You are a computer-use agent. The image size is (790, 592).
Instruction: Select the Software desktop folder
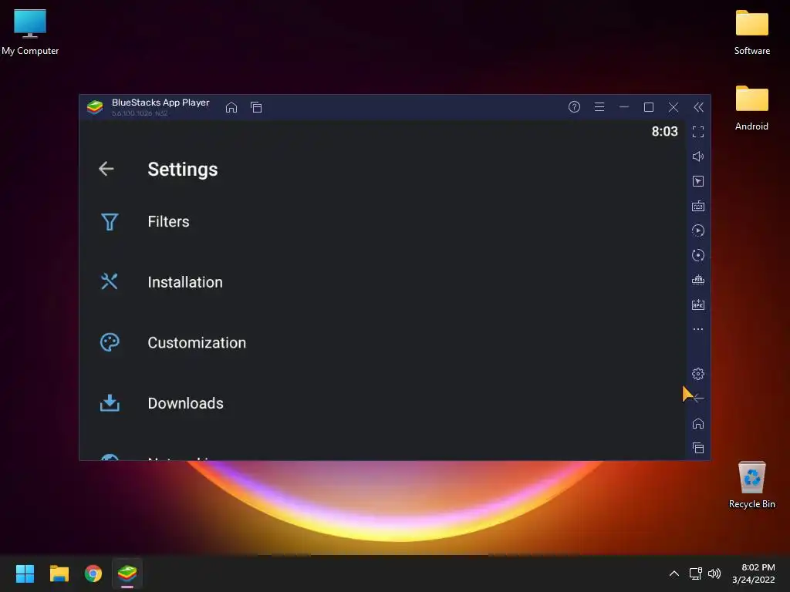point(751,32)
